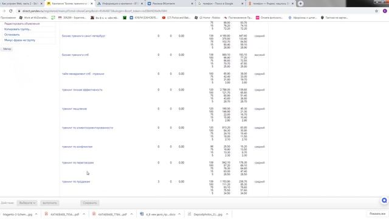Click 'высокий' rating in 'бизнес тренинги спб' row
The image size is (389, 219).
click(x=260, y=55)
